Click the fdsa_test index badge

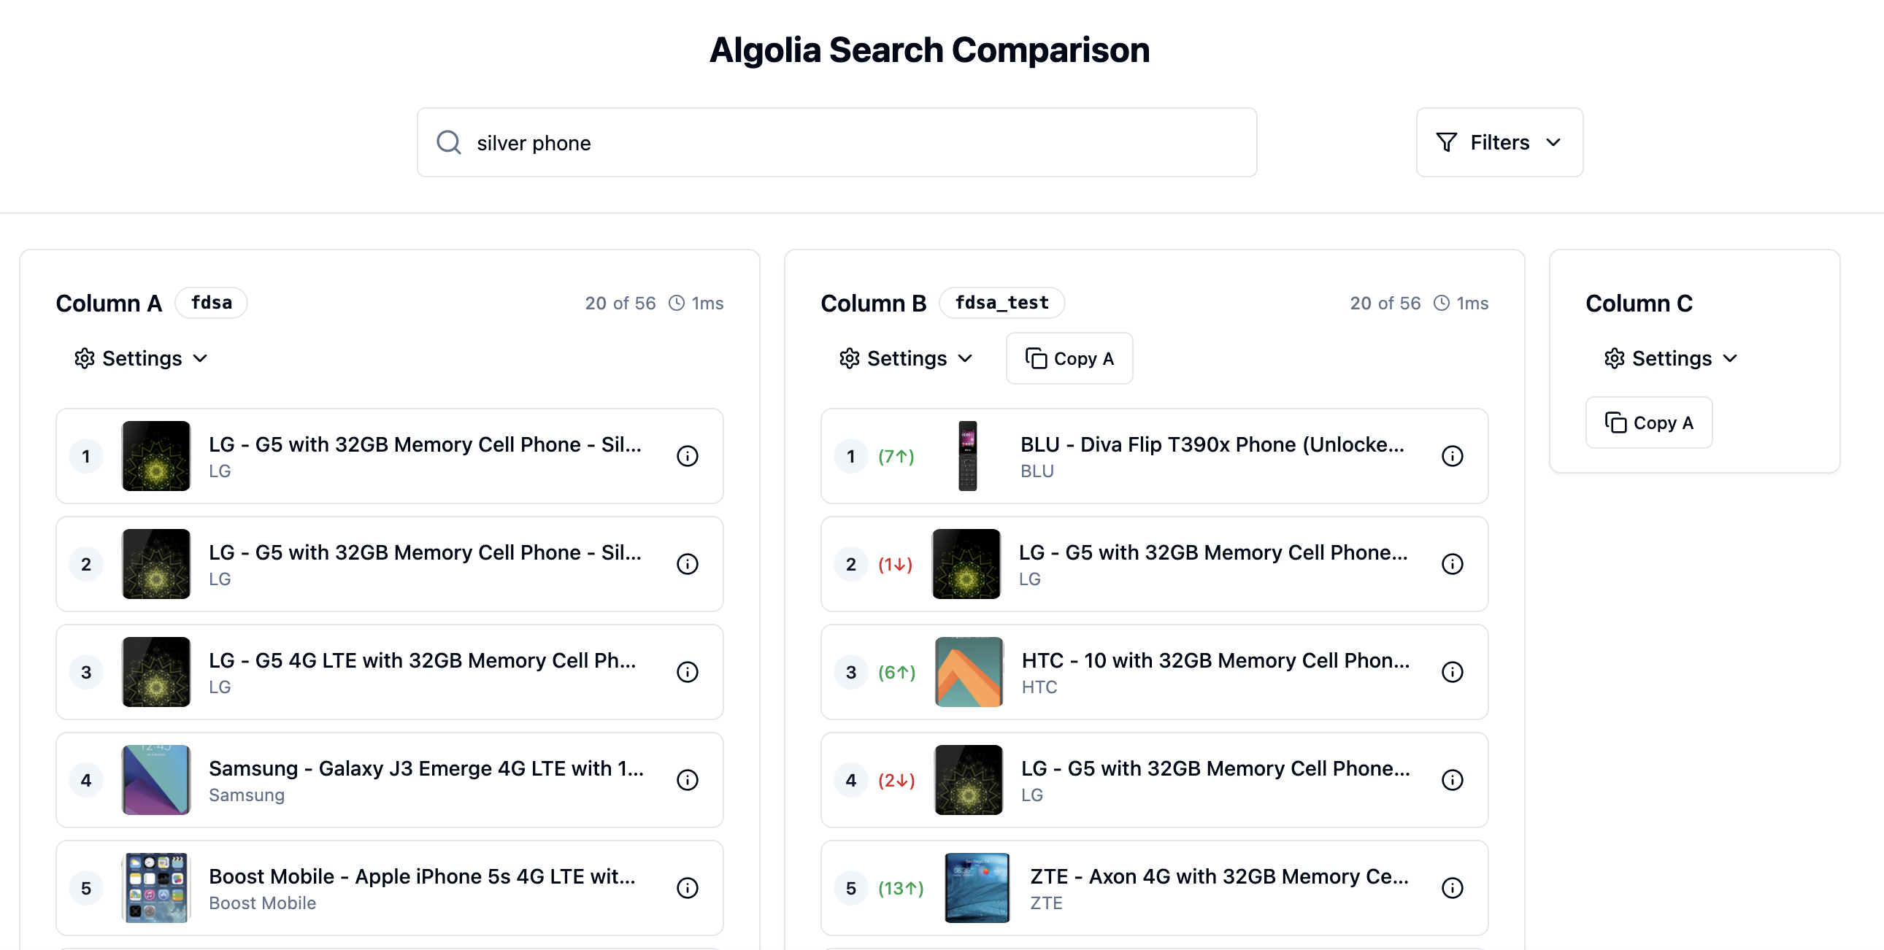[1001, 303]
